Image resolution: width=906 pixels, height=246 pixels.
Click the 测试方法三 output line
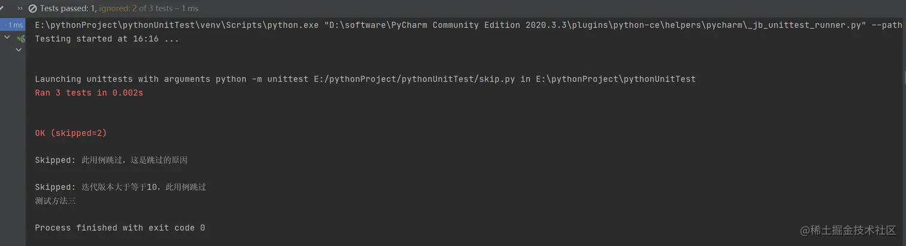tap(56, 201)
